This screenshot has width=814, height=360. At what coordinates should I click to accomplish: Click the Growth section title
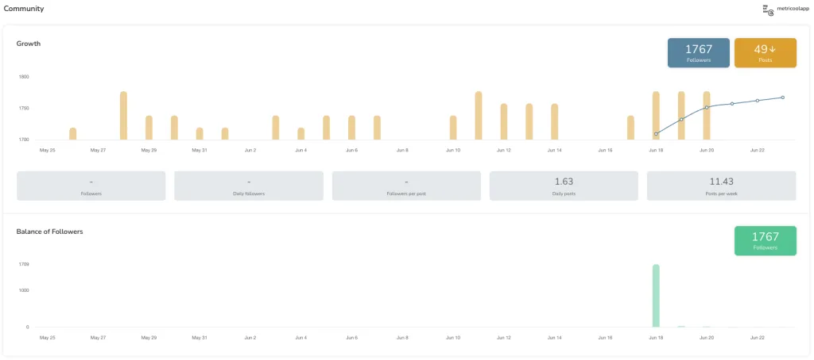(x=29, y=44)
